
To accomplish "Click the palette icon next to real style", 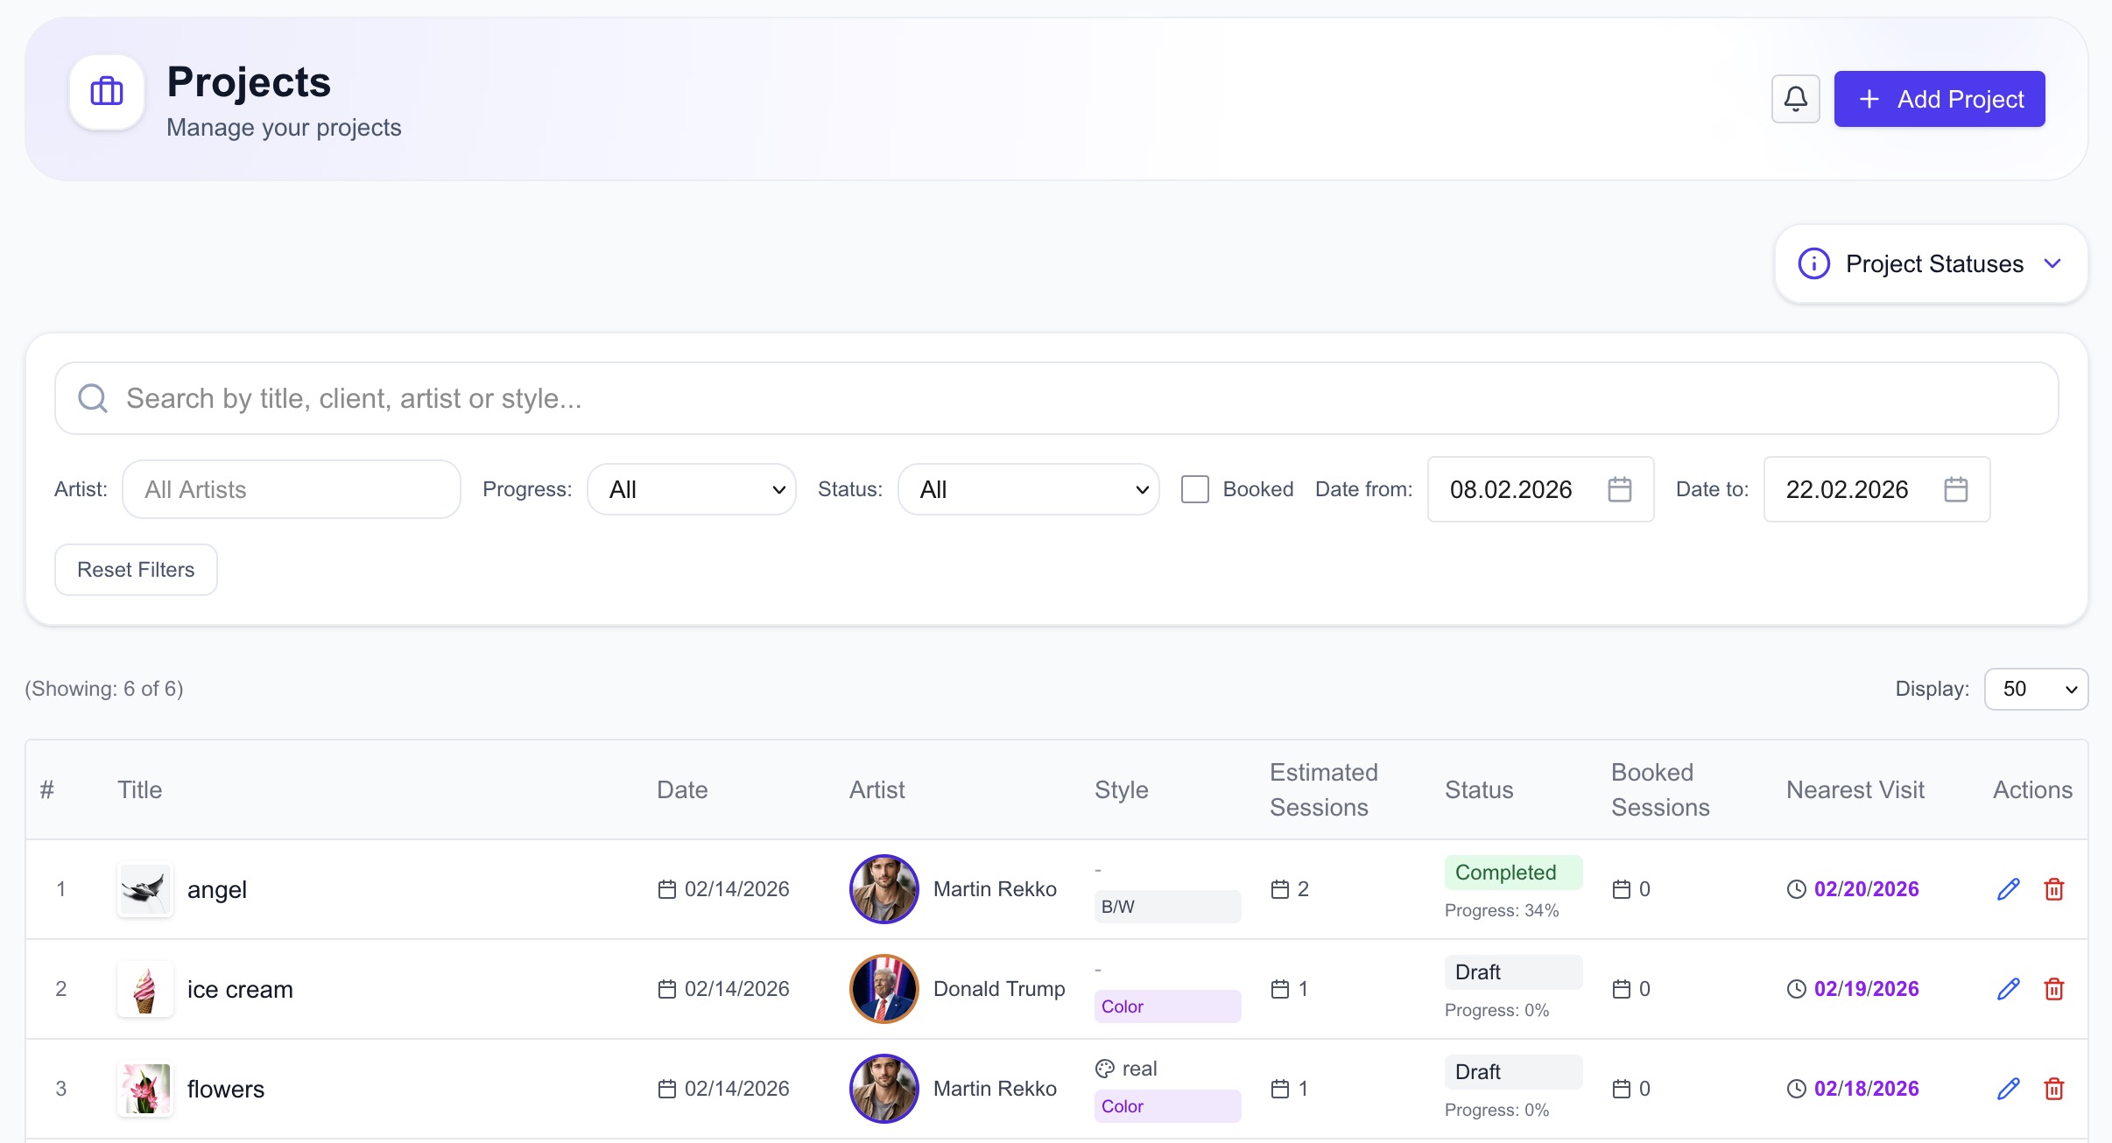I will [x=1106, y=1068].
